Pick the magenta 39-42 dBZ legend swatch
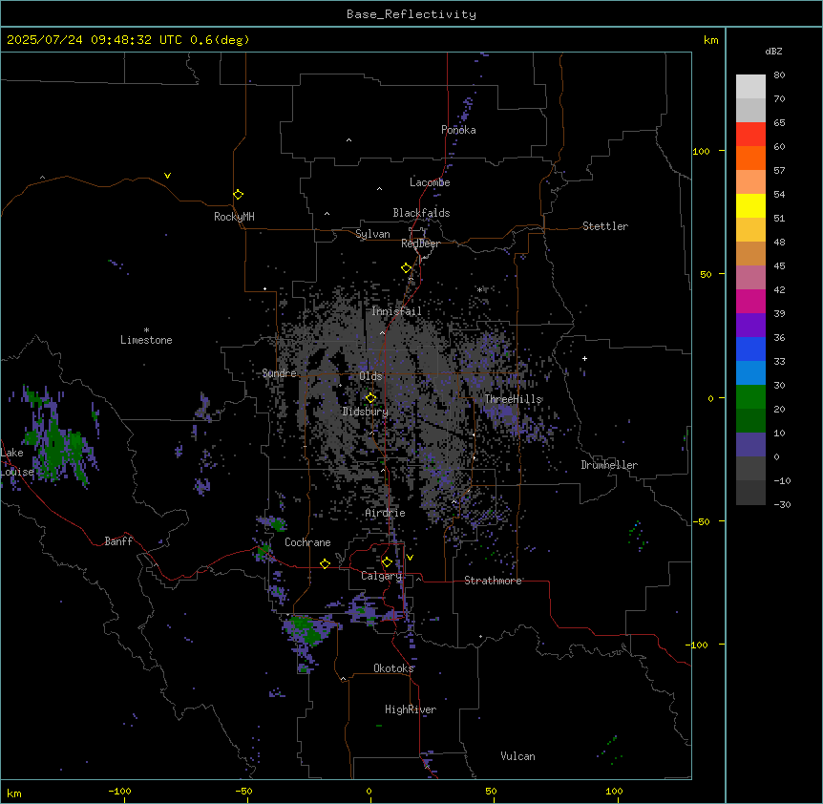The width and height of the screenshot is (823, 804). 750,301
